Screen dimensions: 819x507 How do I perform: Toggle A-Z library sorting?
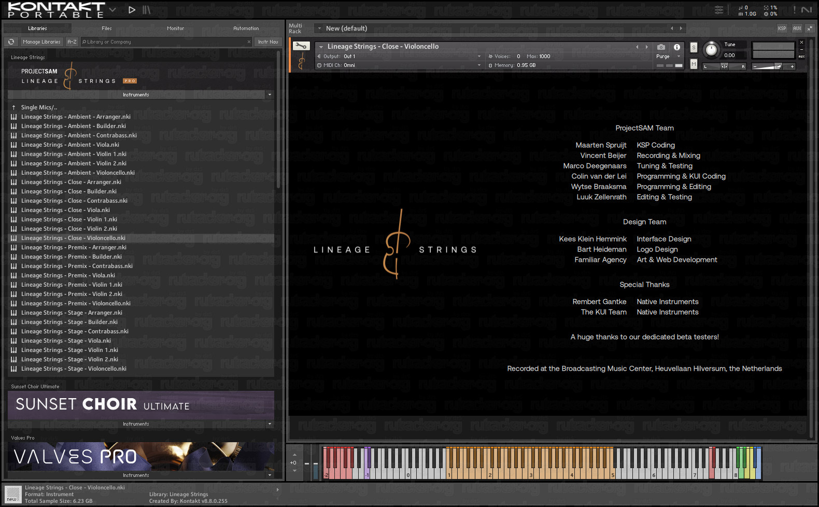(x=72, y=42)
